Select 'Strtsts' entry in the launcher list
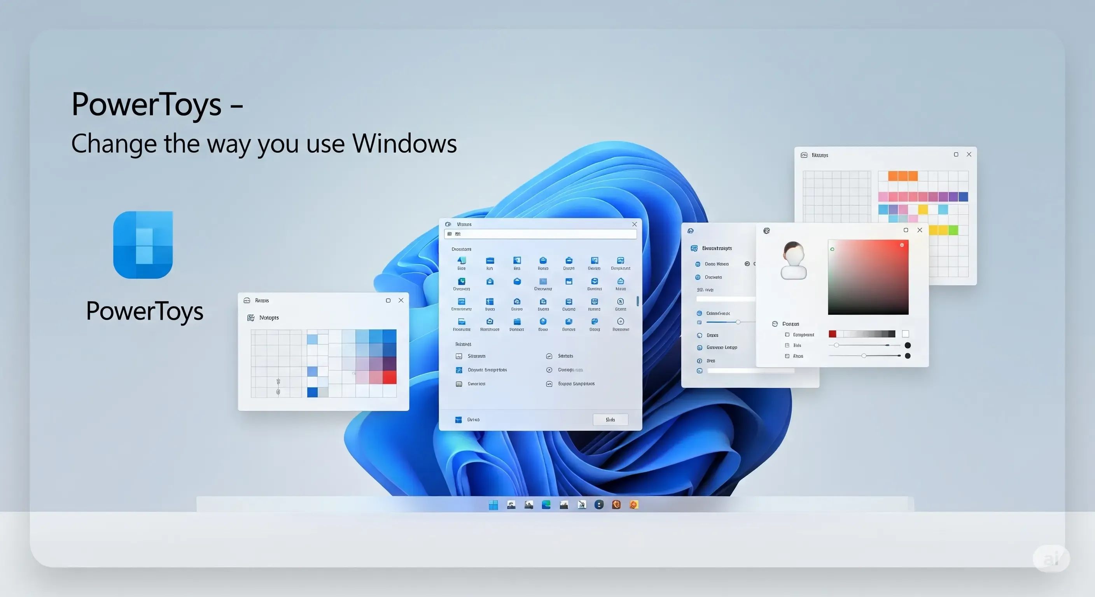1095x597 pixels. 560,356
